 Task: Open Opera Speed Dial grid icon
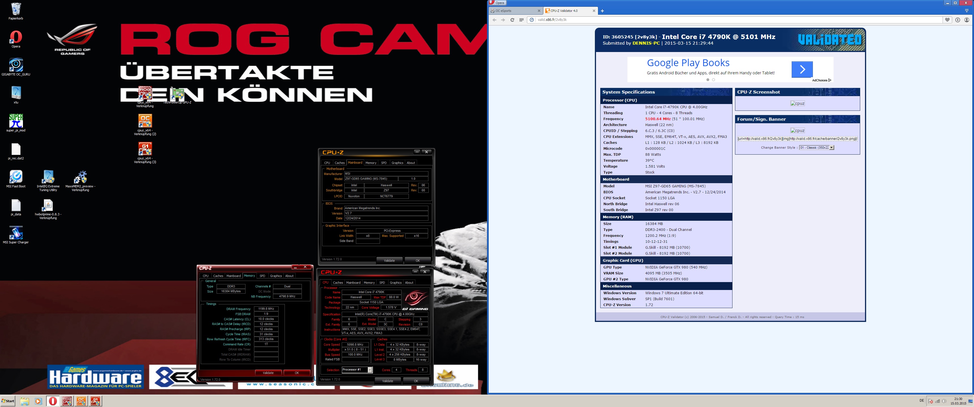[522, 20]
